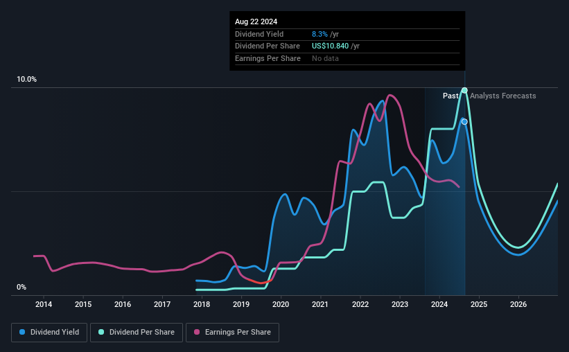Click the 0% y-axis label

[x=21, y=287]
